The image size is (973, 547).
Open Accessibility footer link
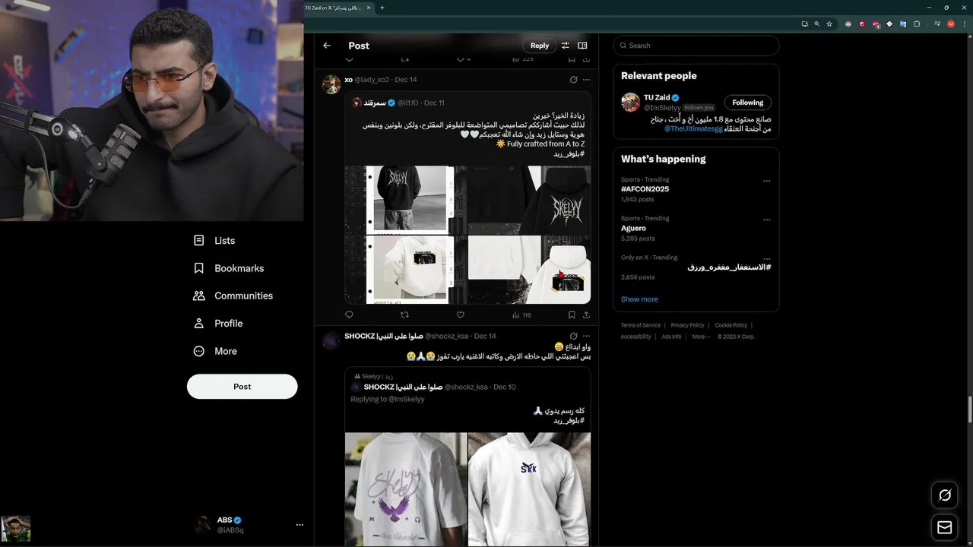(x=635, y=337)
